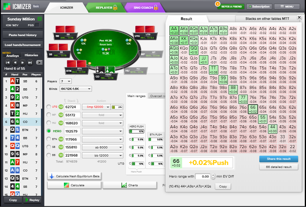
Task: Click the green 1.2 badge next to BTN
Action: [x=61, y=139]
